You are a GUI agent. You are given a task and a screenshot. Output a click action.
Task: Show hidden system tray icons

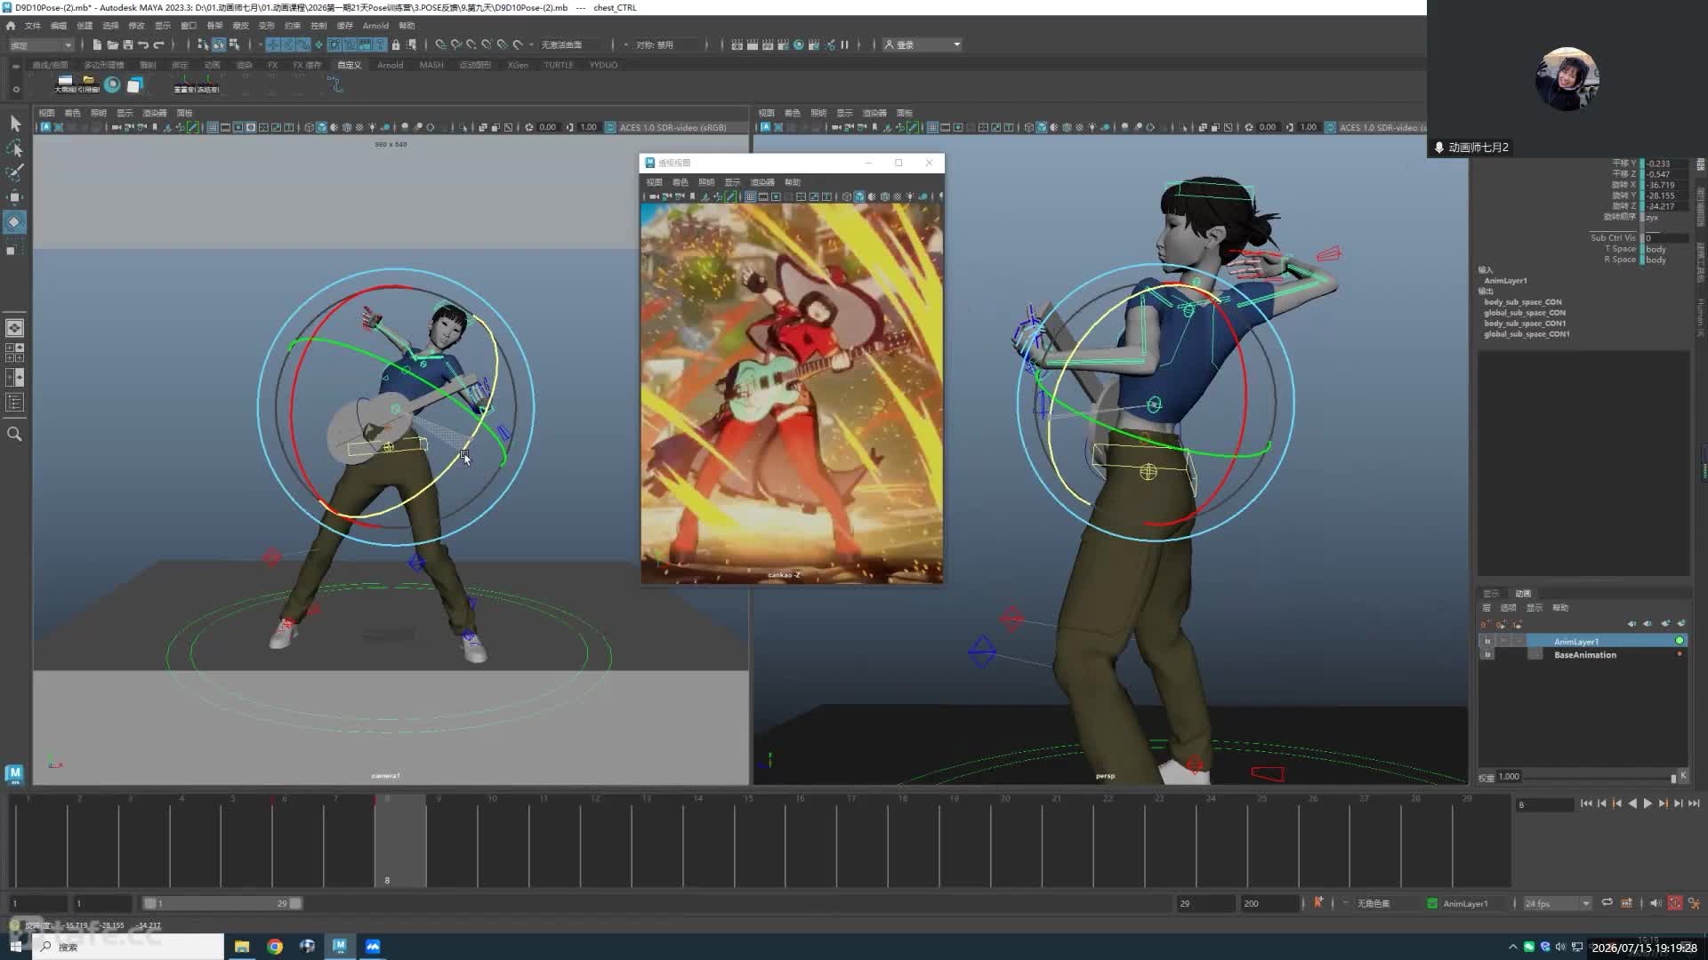(x=1512, y=947)
